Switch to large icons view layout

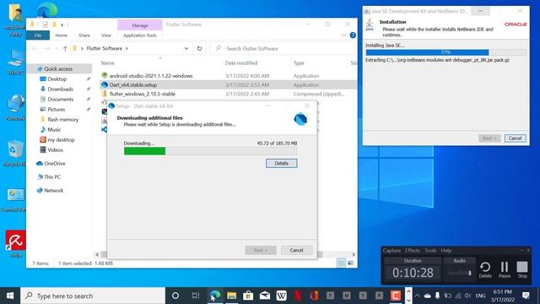tap(351, 263)
